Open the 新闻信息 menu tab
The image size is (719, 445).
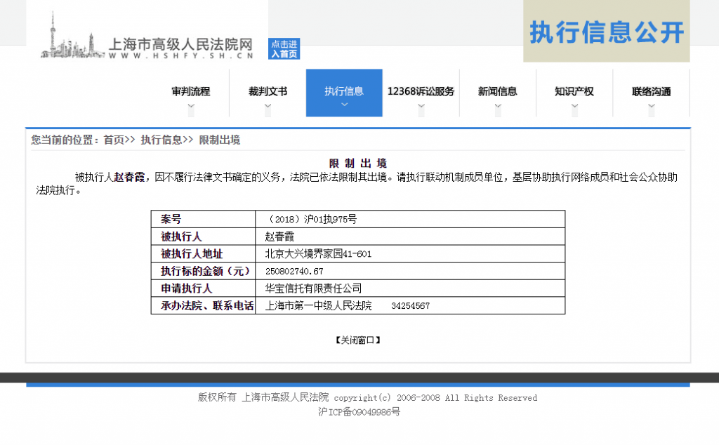pyautogui.click(x=497, y=91)
